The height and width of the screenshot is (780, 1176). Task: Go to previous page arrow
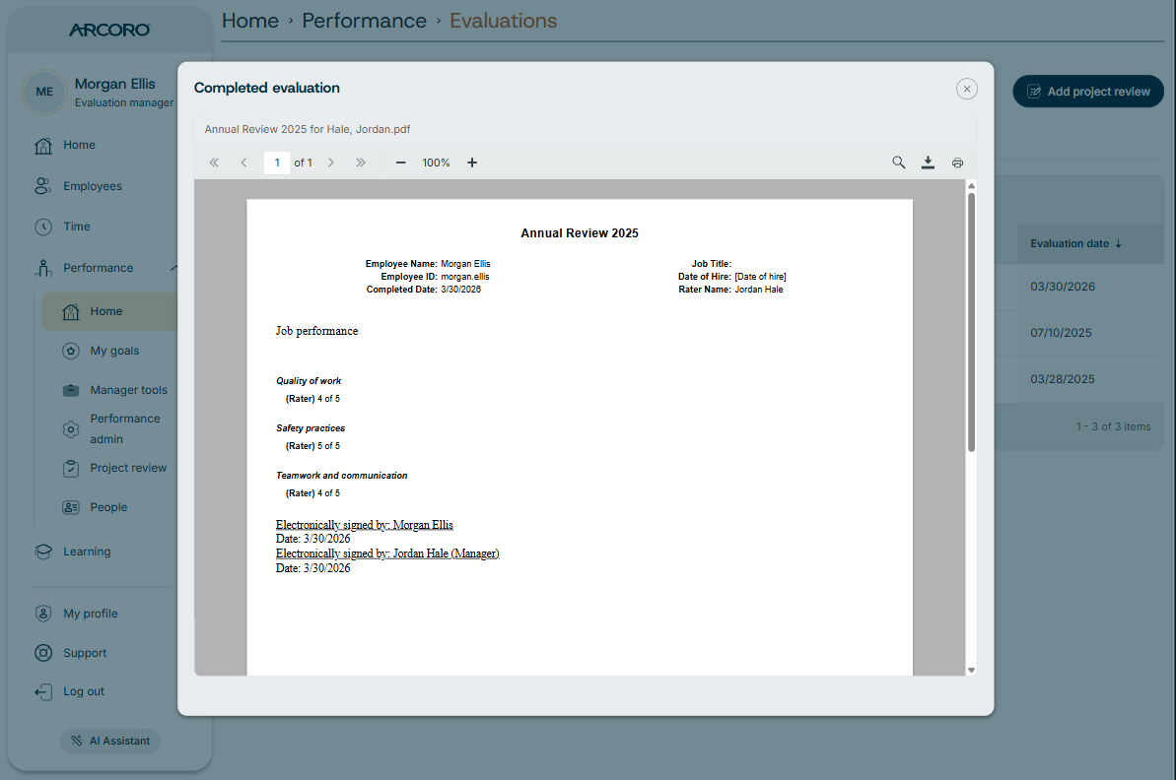pos(243,162)
